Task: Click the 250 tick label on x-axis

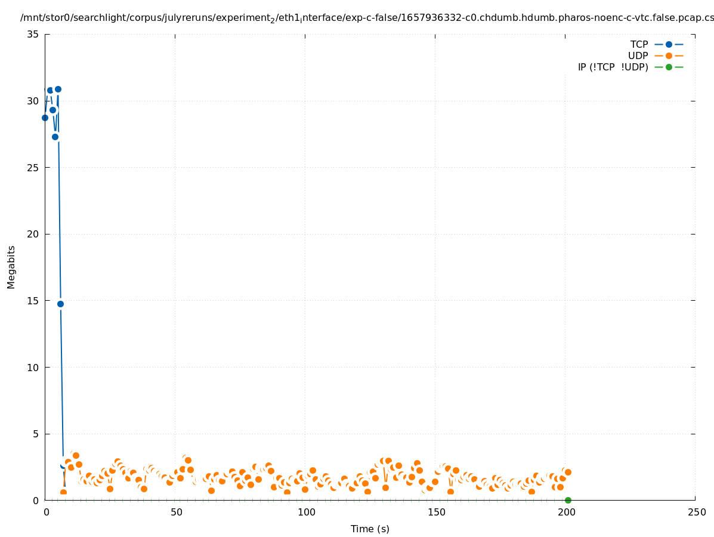Action: coord(696,513)
